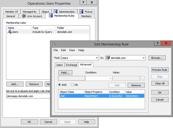Switch to the Managed By tab
Viewport: 173px width, 128px height.
(x=30, y=12)
